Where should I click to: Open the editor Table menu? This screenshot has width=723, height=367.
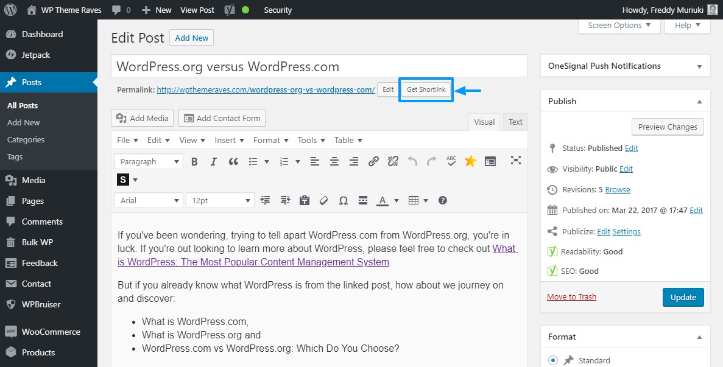348,140
